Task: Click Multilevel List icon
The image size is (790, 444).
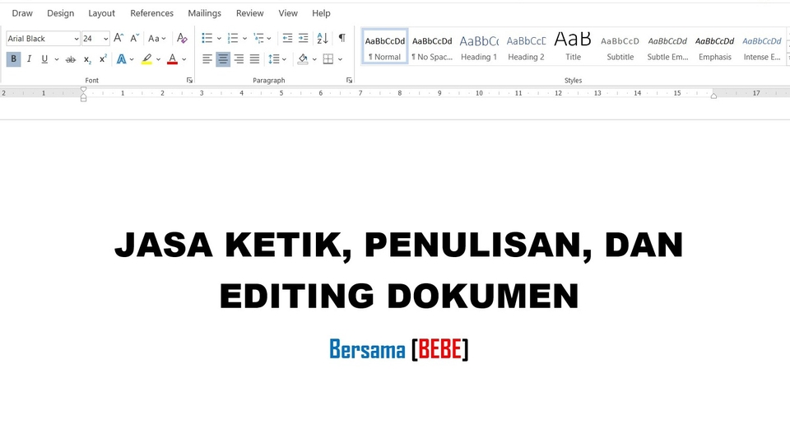Action: (x=258, y=38)
